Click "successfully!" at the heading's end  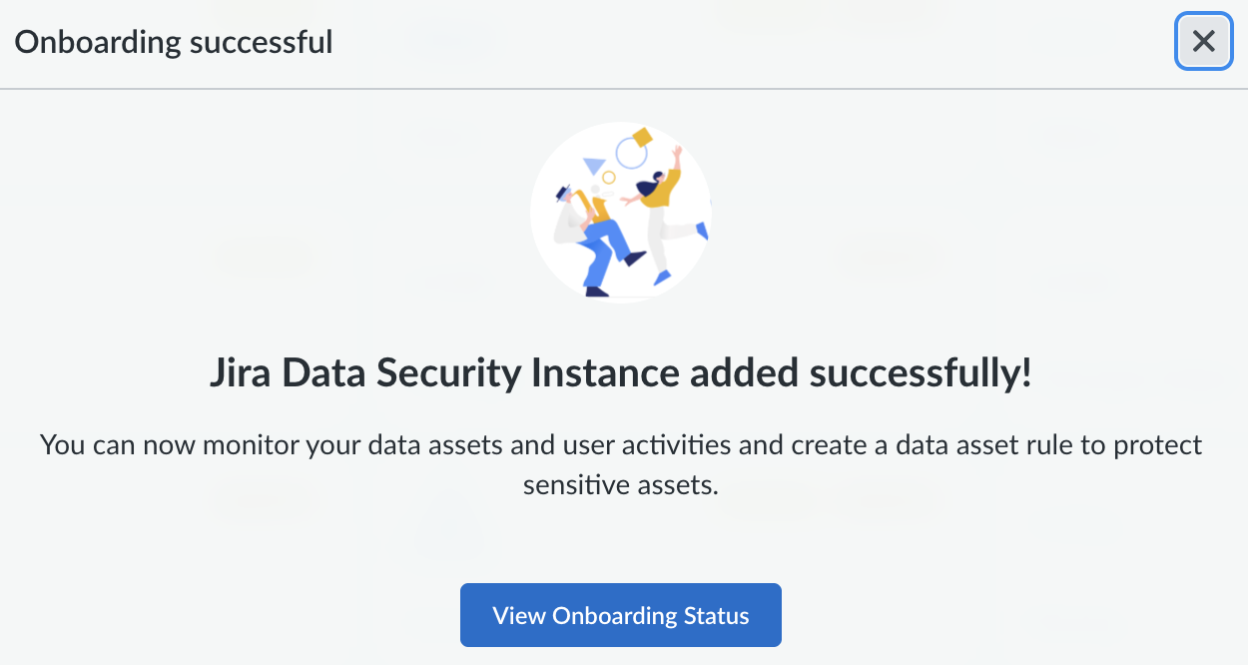coord(921,374)
